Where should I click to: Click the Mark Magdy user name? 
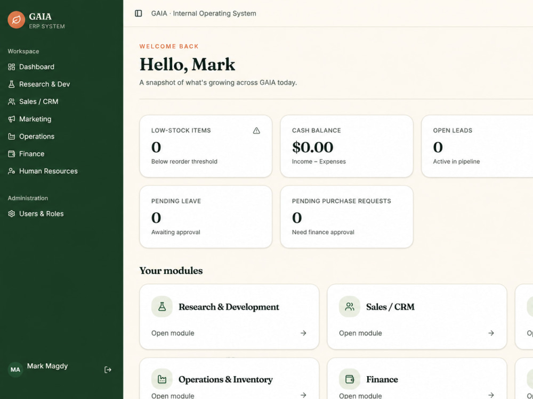47,366
